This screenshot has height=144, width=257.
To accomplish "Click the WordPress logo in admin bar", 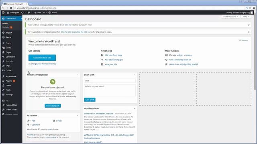I will [x=3, y=12].
